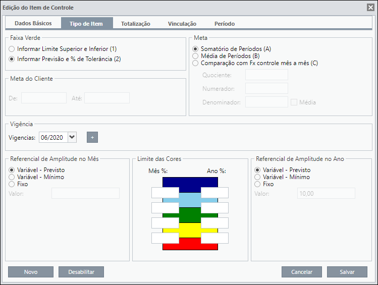Image resolution: width=378 pixels, height=285 pixels.
Task: Select Informar Limite Superior e Inferior (1)
Action: click(x=63, y=49)
